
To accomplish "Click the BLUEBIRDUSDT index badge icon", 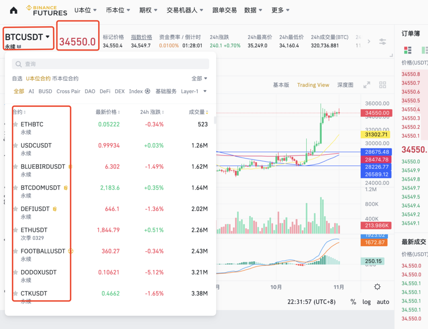I will 70,166.
